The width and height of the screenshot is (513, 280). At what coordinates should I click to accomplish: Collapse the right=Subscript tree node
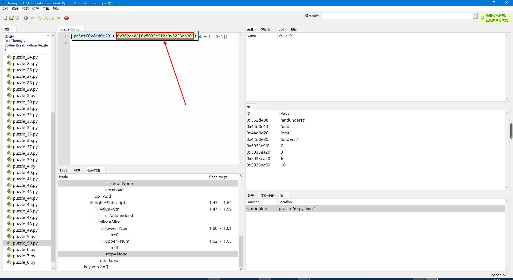coord(91,203)
